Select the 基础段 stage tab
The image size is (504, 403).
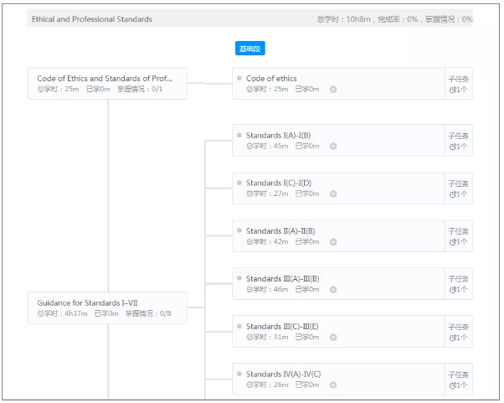tap(249, 49)
